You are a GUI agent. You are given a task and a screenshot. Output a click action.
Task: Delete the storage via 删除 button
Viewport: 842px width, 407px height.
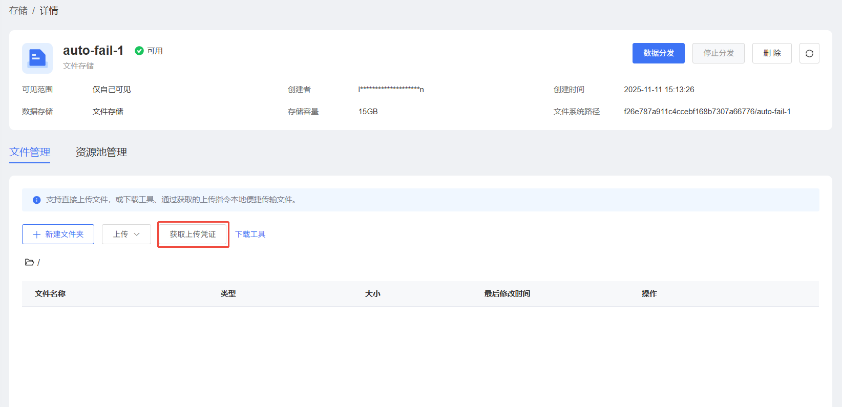771,53
